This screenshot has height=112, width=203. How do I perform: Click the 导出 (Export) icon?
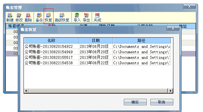(x=86, y=17)
